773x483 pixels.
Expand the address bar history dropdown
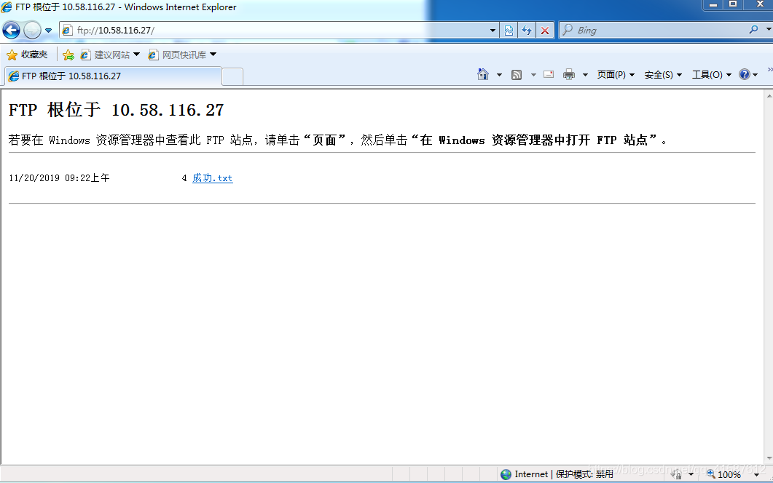pyautogui.click(x=493, y=31)
